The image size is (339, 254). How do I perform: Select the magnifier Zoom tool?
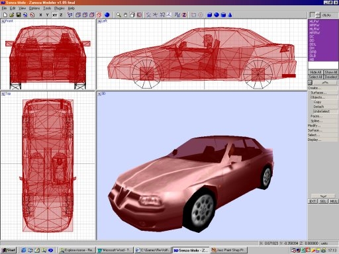click(x=119, y=15)
